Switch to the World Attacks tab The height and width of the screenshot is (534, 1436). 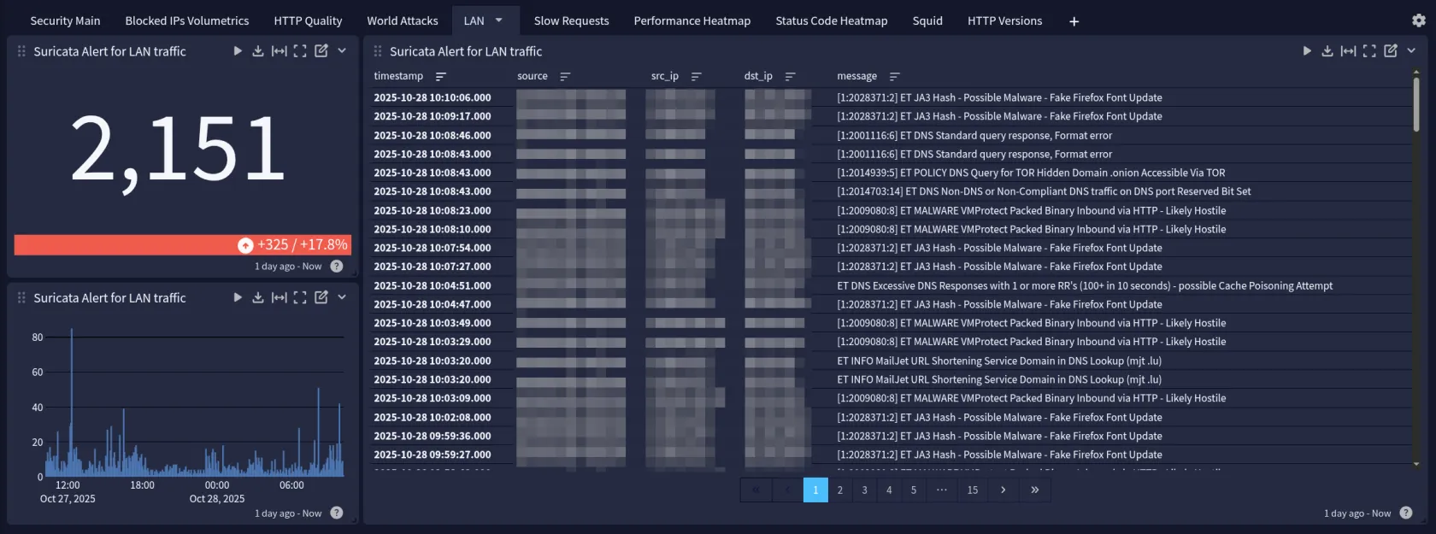(x=402, y=21)
